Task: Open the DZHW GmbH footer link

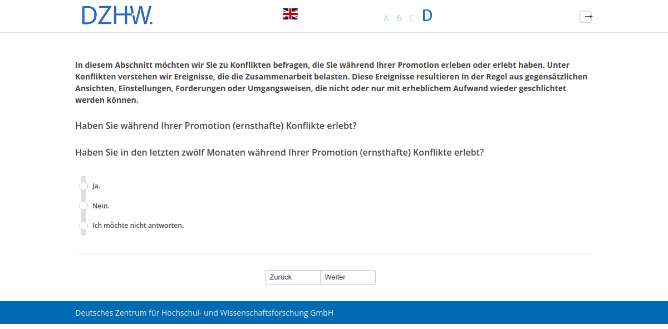Action: coord(204,312)
